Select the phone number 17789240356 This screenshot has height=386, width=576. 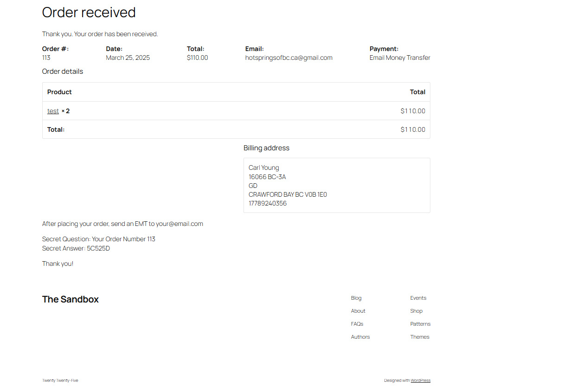click(x=267, y=203)
